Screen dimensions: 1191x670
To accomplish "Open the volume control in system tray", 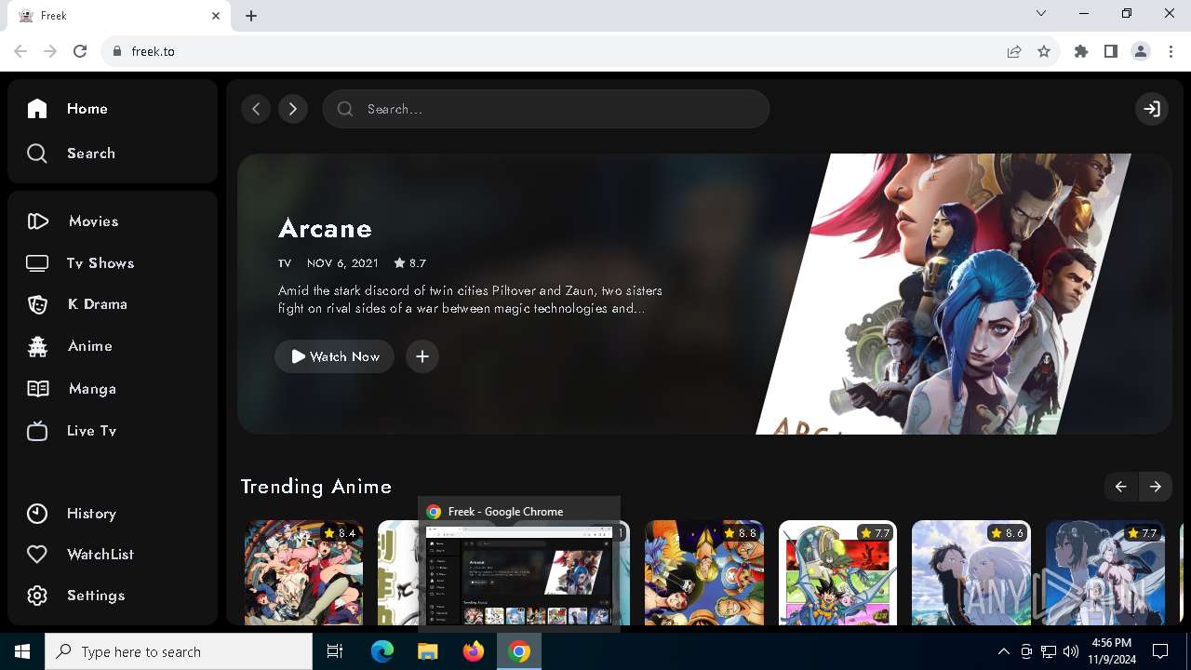I will click(1070, 651).
